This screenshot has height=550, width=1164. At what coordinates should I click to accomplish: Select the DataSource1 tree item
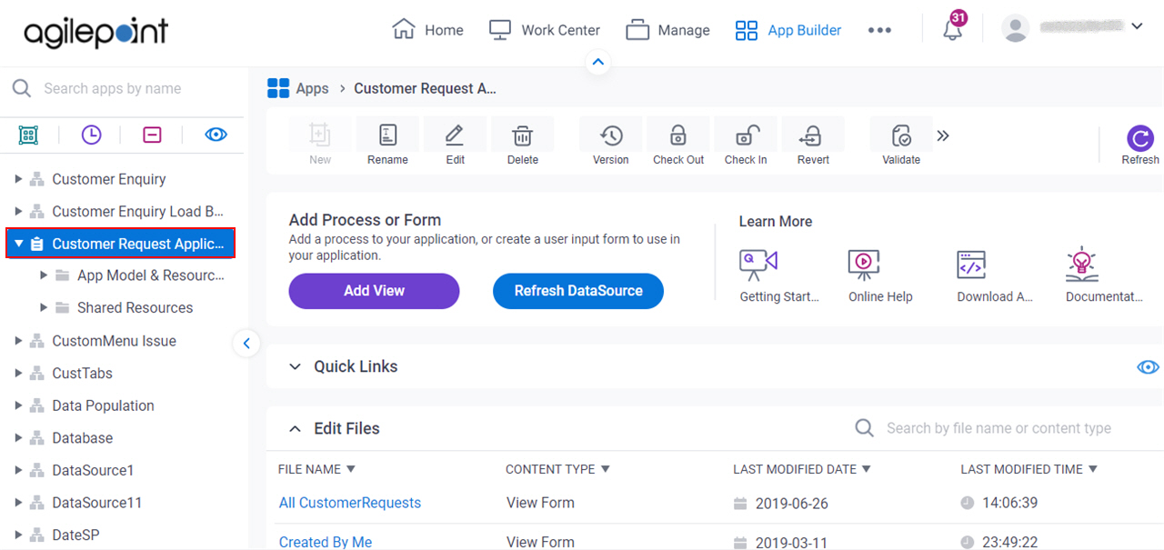(93, 470)
